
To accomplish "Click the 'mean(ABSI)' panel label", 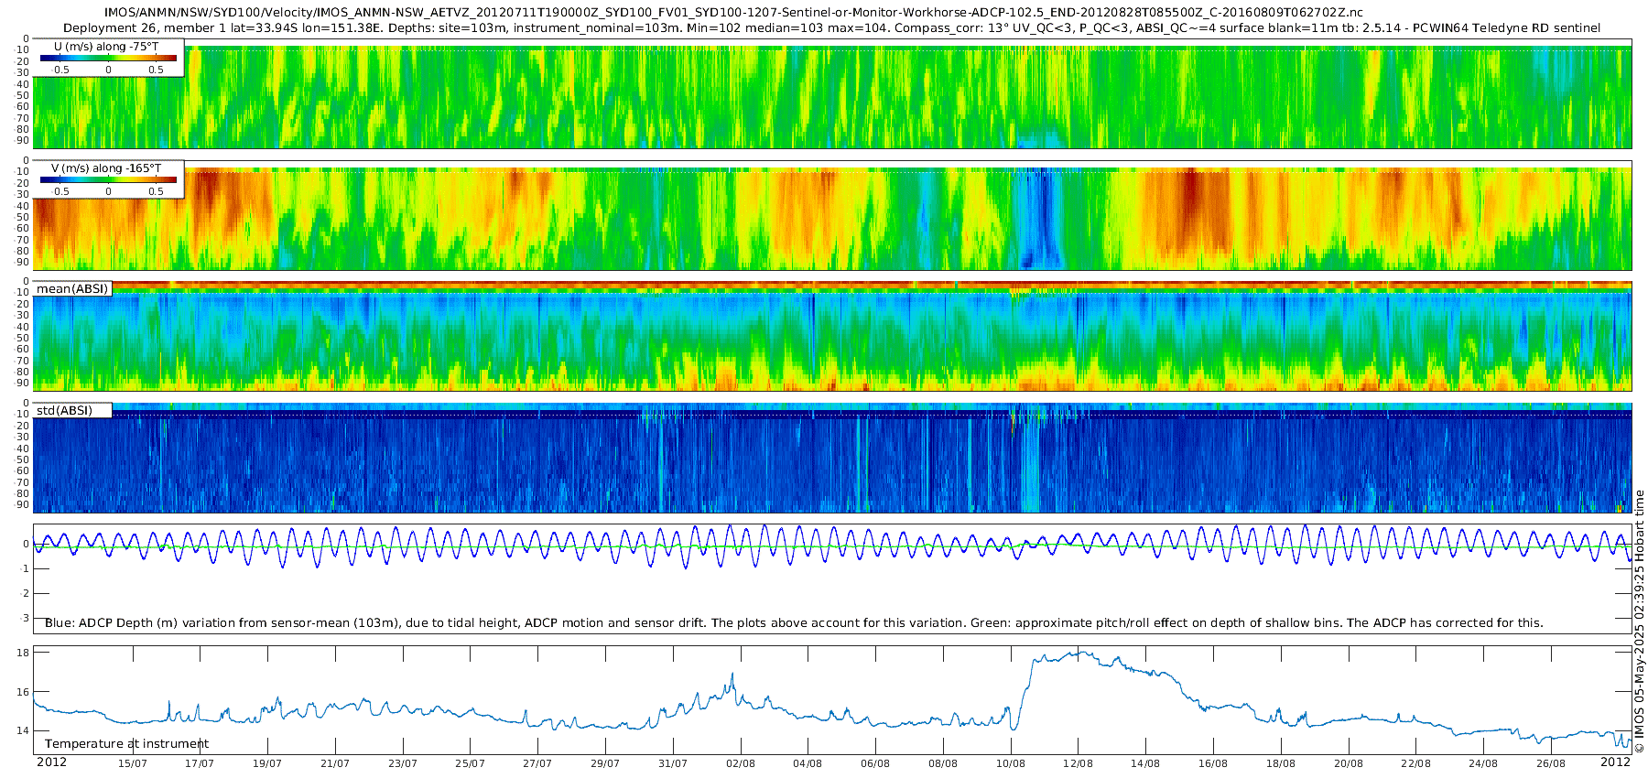I will point(72,289).
